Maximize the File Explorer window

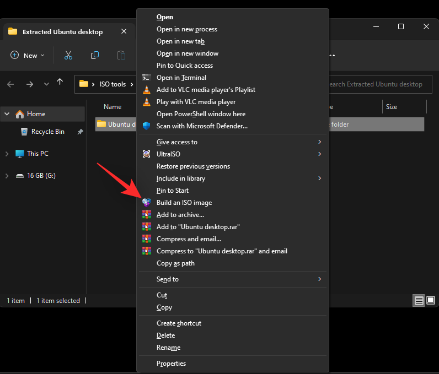coord(401,26)
